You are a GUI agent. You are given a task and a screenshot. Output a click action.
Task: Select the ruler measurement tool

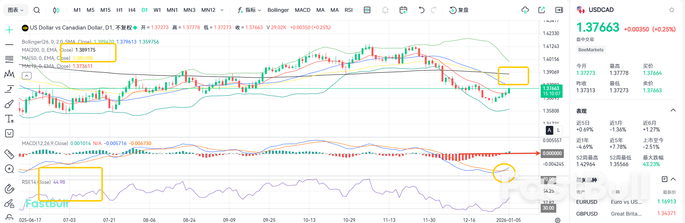pyautogui.click(x=9, y=154)
